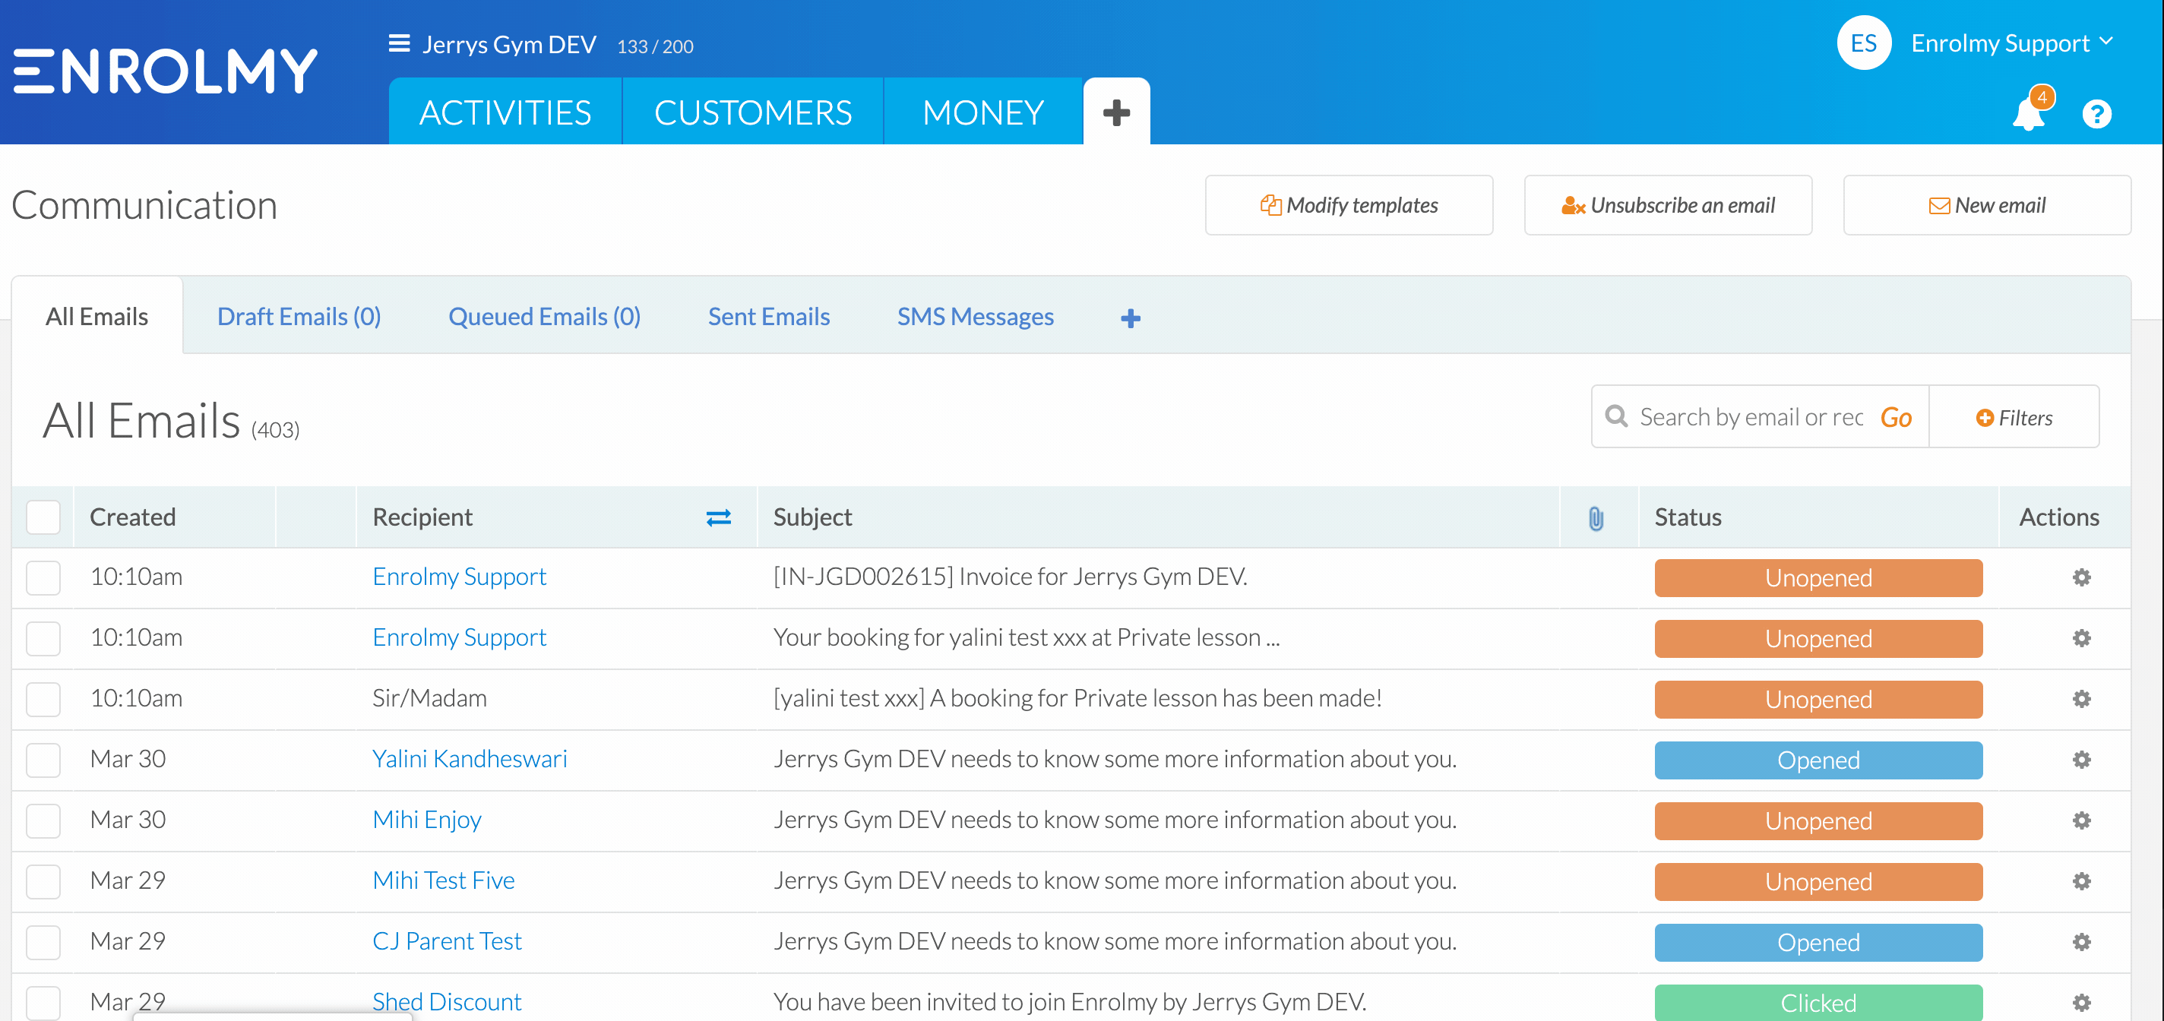Click the Subject column header
2164x1021 pixels.
(x=812, y=517)
